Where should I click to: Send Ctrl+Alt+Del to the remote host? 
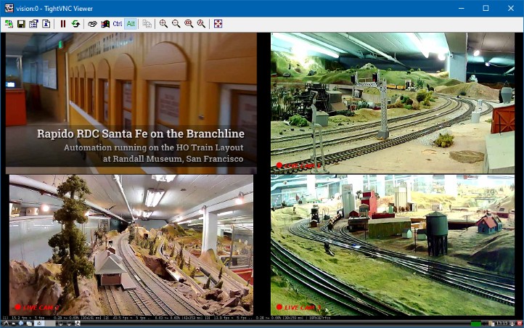[92, 24]
